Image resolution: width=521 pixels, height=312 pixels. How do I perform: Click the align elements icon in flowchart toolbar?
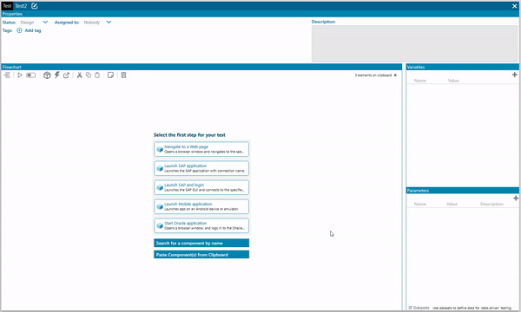click(7, 75)
